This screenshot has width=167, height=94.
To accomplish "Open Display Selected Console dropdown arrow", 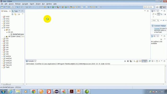I will coord(155,61).
